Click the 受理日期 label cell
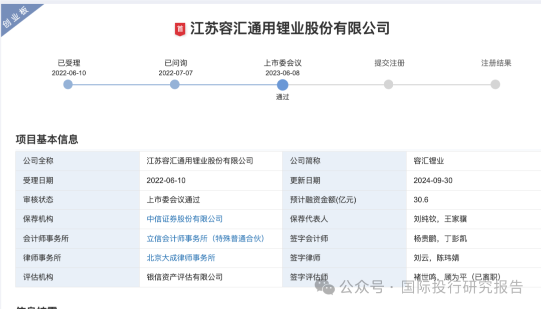The image size is (541, 309). (x=77, y=180)
